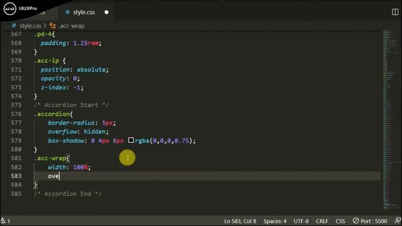Place cursor after 'ove' on line 583
The width and height of the screenshot is (402, 226).
click(59, 176)
